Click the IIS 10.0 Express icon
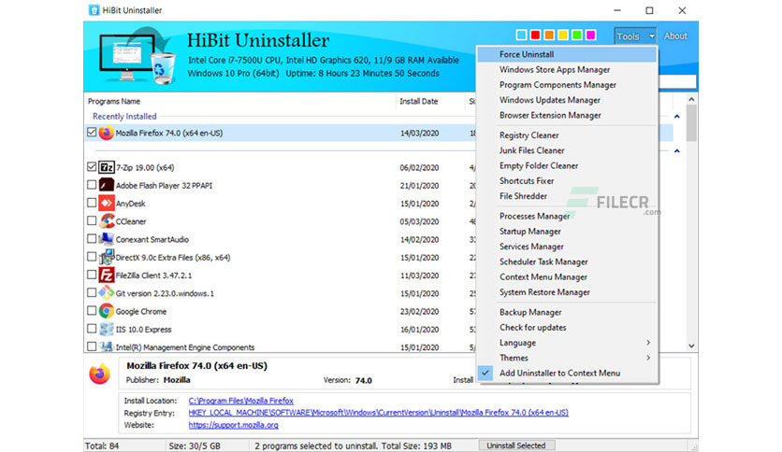 (107, 329)
